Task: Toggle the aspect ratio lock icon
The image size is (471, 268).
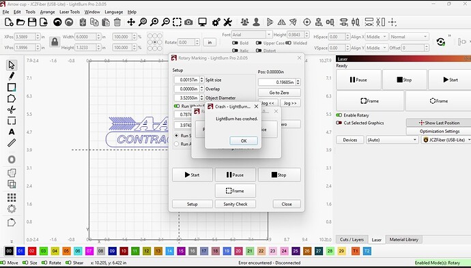Action: click(x=55, y=42)
